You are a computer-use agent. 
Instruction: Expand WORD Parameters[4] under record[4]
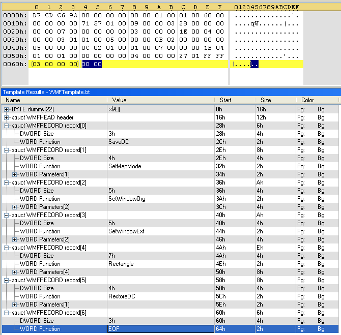pos(15,272)
